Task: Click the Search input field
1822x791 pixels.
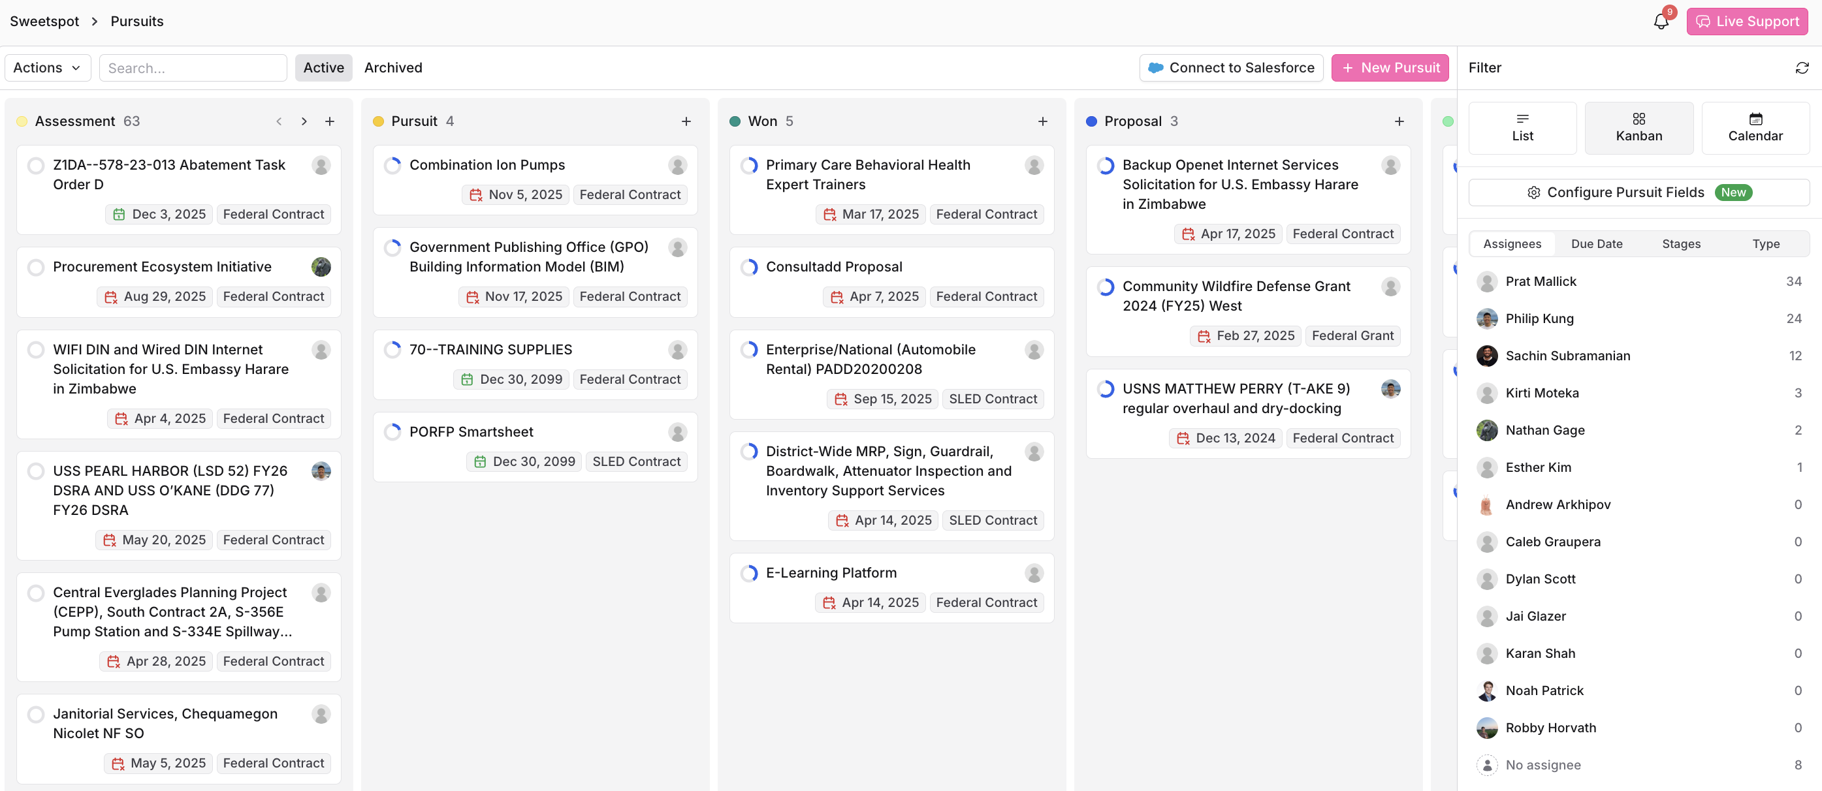Action: click(193, 68)
